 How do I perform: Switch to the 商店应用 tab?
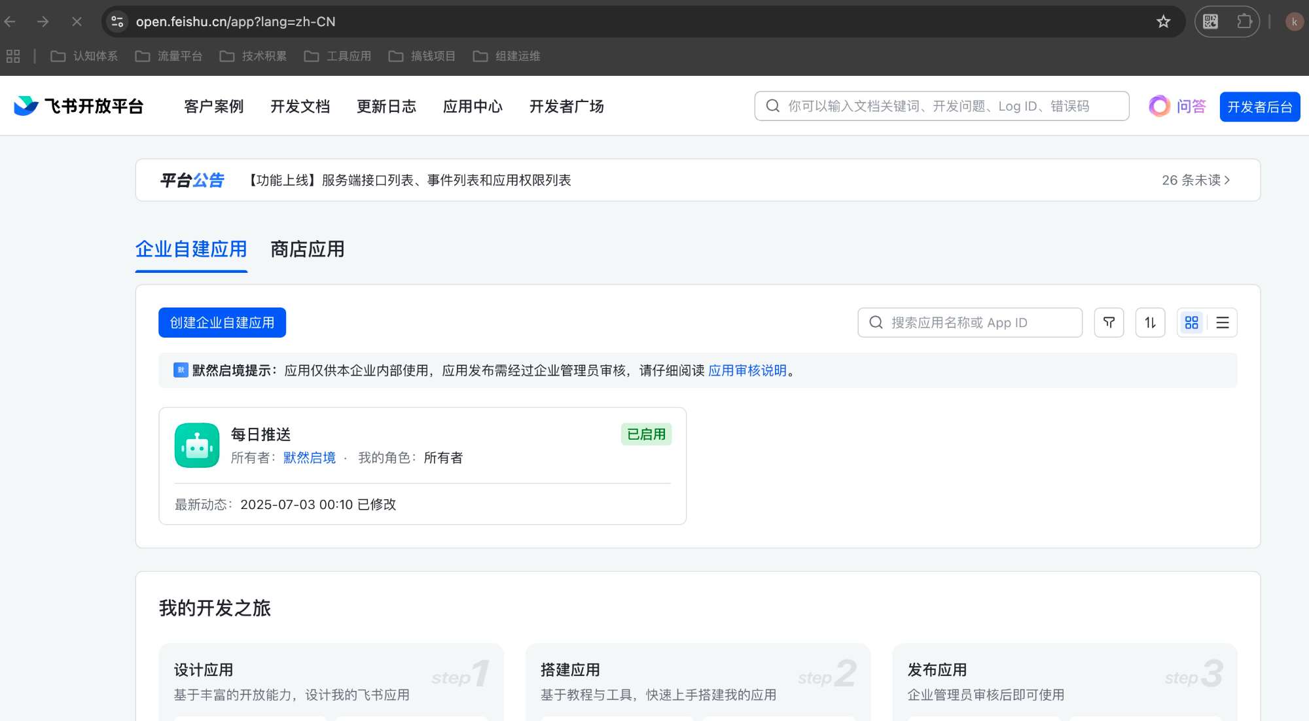pyautogui.click(x=307, y=249)
